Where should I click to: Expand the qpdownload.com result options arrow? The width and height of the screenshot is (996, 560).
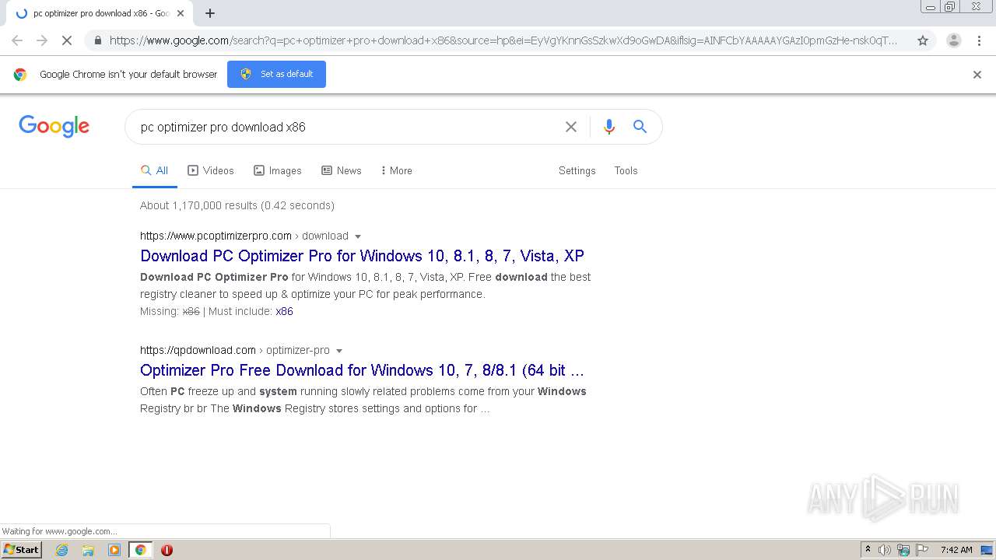(339, 351)
